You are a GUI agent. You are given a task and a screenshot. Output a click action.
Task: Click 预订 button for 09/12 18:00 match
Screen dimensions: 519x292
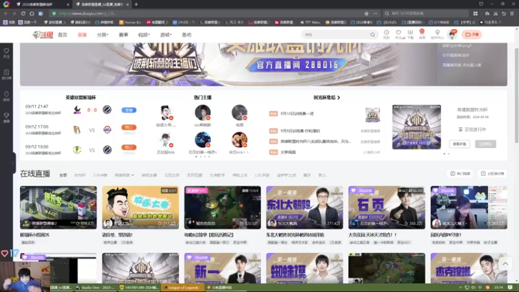[128, 147]
